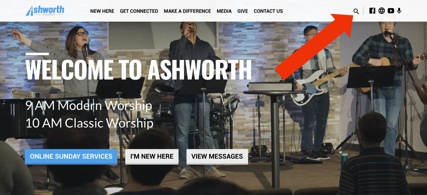The image size is (427, 195).
Task: Click the white bass guitar in hero photo
Action: coord(318,85)
